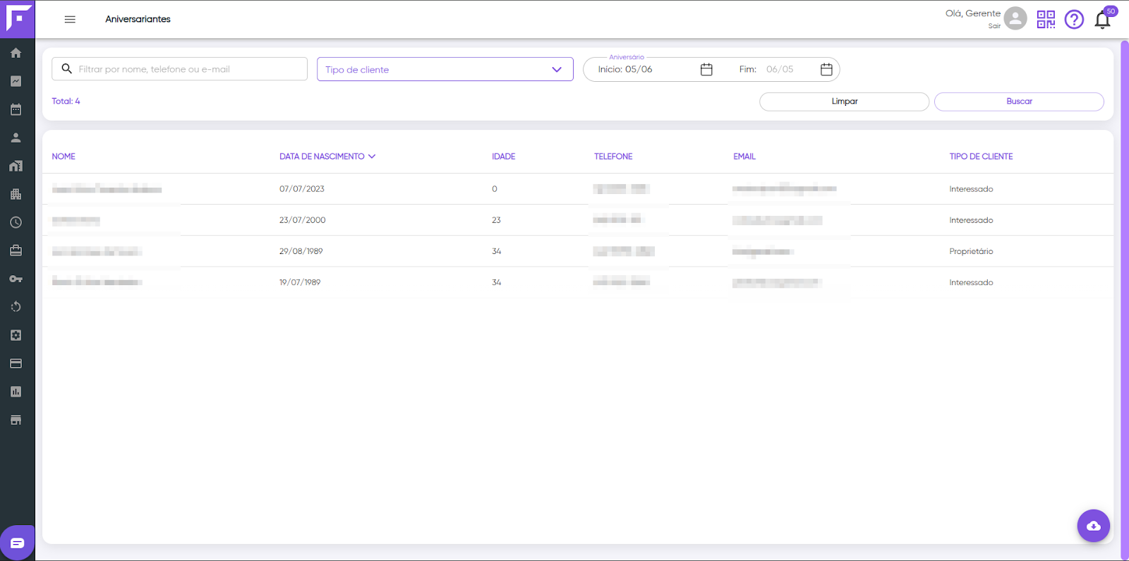The image size is (1129, 561).
Task: Open the line chart icon in sidebar
Action: click(16, 81)
